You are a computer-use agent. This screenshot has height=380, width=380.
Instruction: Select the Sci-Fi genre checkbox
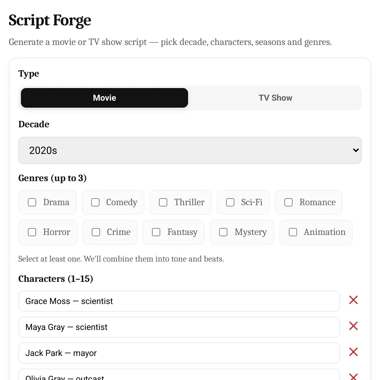coord(230,202)
